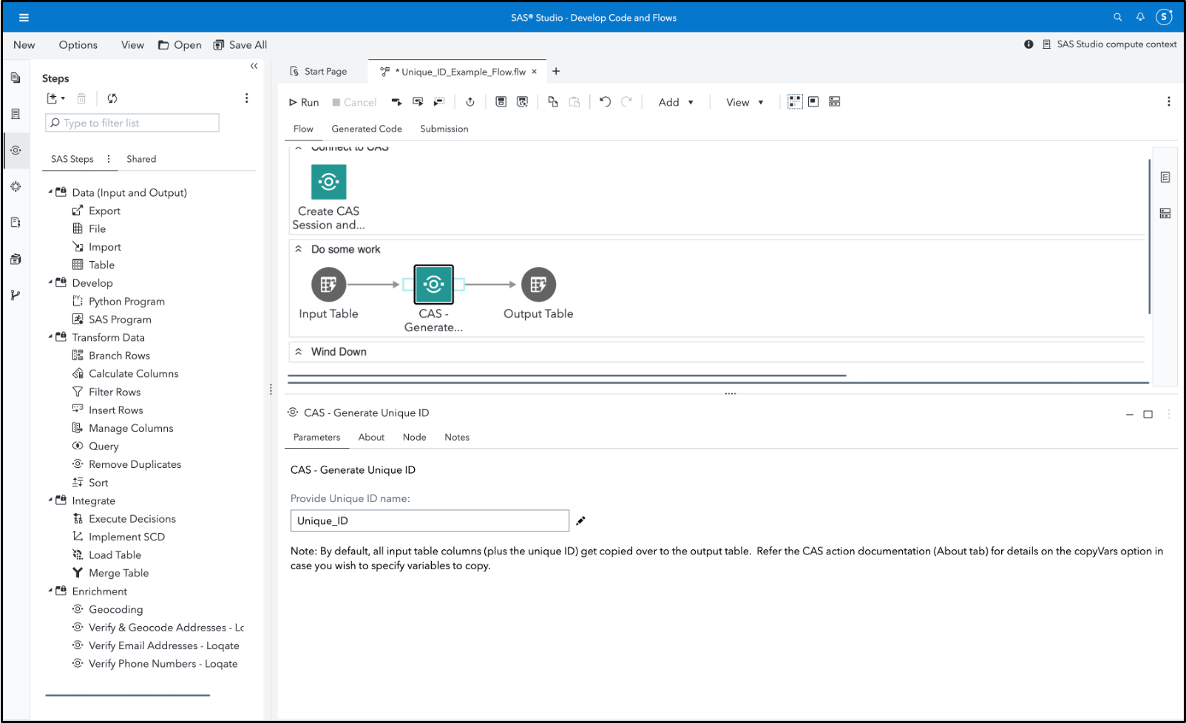
Task: Click the undo icon in flow toolbar
Action: pyautogui.click(x=605, y=102)
